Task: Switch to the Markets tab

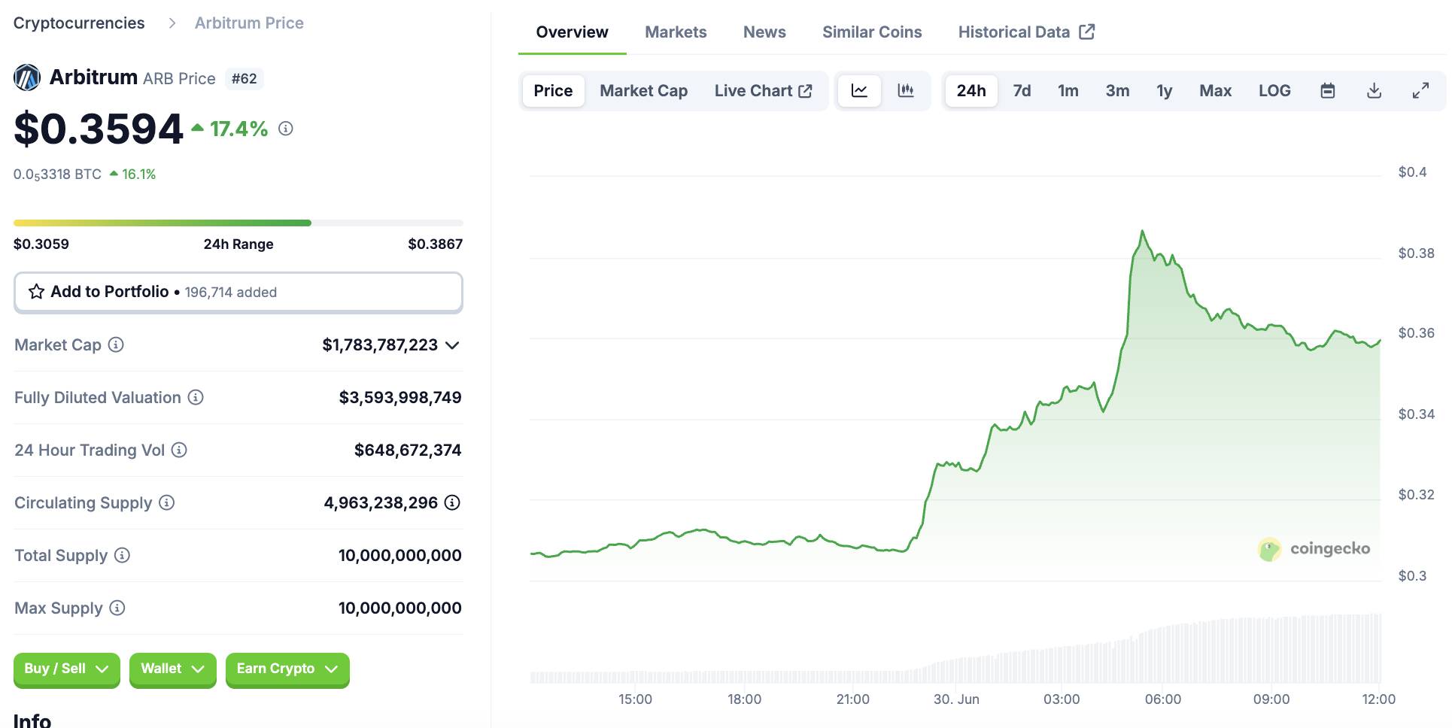Action: click(676, 32)
